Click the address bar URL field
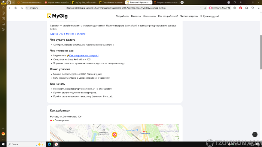The height and width of the screenshot is (147, 262). point(116,8)
